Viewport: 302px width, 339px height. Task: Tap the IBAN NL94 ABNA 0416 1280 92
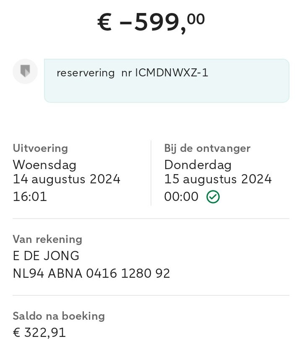coord(91,273)
